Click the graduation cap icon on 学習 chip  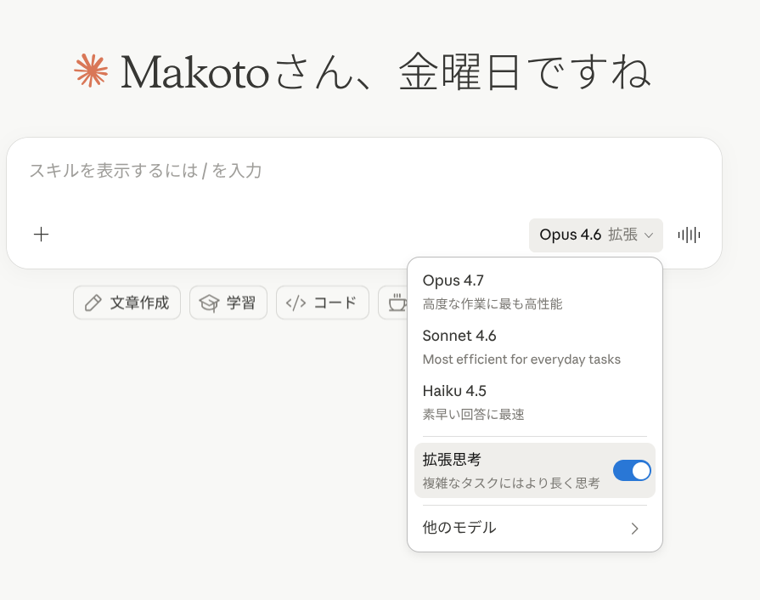pyautogui.click(x=206, y=303)
